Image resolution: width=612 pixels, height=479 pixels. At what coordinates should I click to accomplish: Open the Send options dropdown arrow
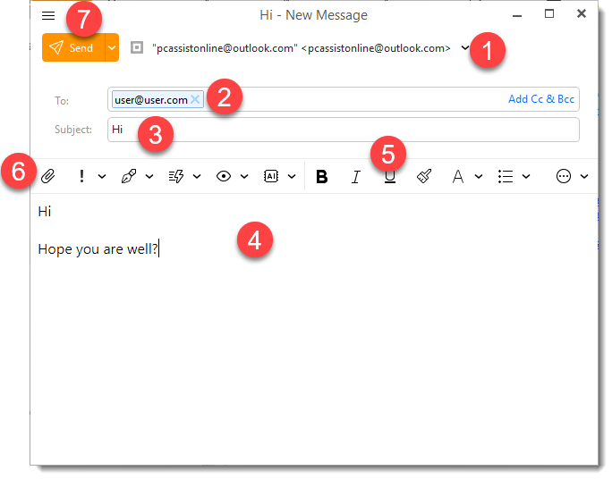point(112,47)
